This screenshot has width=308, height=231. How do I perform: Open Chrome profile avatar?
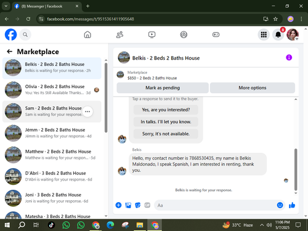(x=290, y=19)
